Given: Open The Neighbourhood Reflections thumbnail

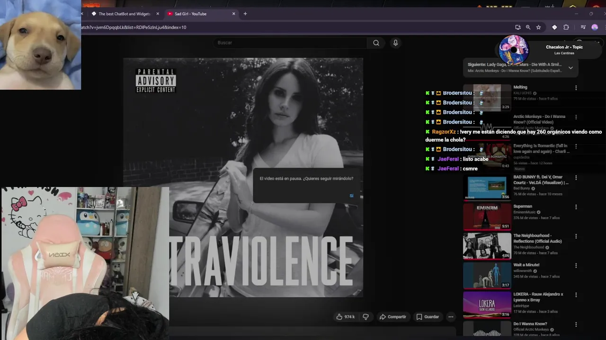Looking at the screenshot, I should coord(487,246).
